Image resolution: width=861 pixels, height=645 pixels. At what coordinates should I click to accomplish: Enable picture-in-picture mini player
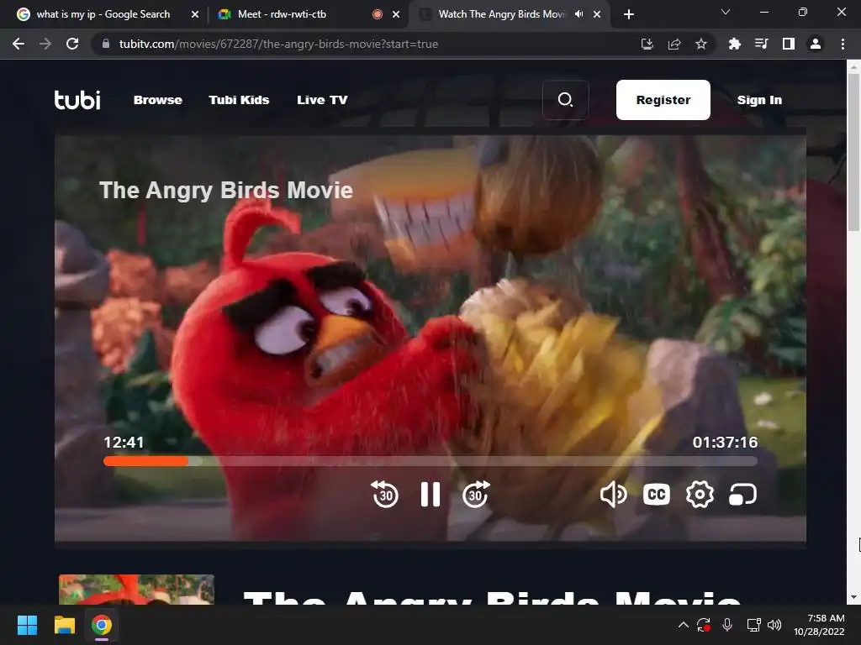click(x=742, y=494)
